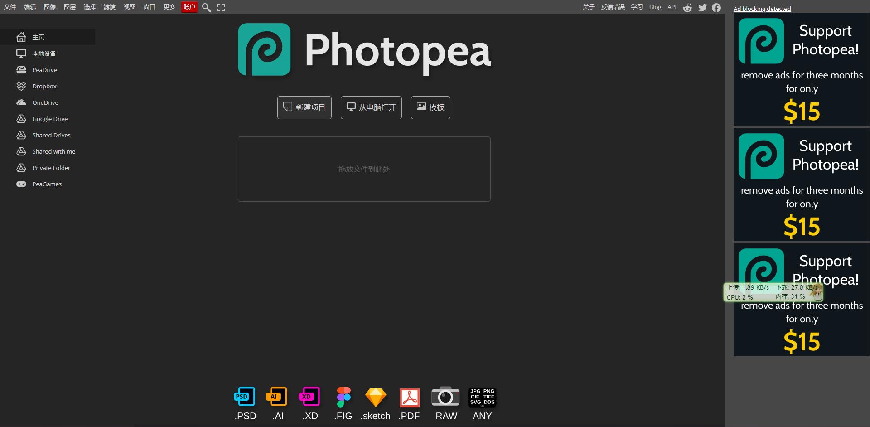Select Shared with me text label
The image size is (870, 427).
pyautogui.click(x=54, y=151)
